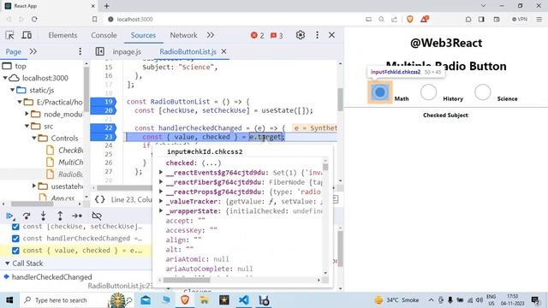Image resolution: width=548 pixels, height=308 pixels.
Task: Select the History radio button
Action: coord(428,92)
